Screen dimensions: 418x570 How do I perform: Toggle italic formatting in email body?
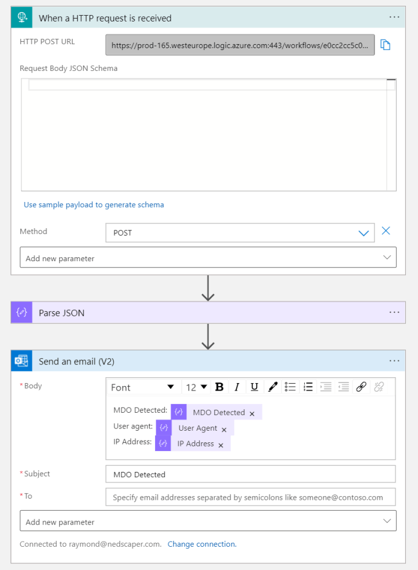pos(236,387)
